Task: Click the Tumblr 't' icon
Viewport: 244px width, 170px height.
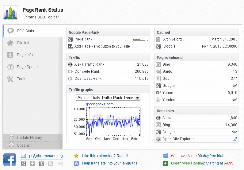Action: (42, 164)
